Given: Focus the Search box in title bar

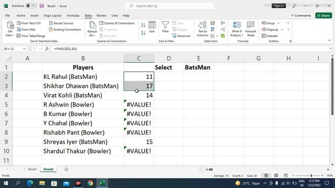Looking at the screenshot, I should pos(169,6).
